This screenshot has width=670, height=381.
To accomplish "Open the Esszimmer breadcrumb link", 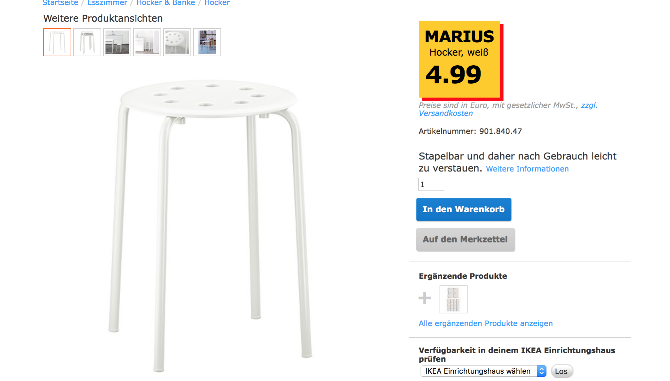I will [x=107, y=3].
